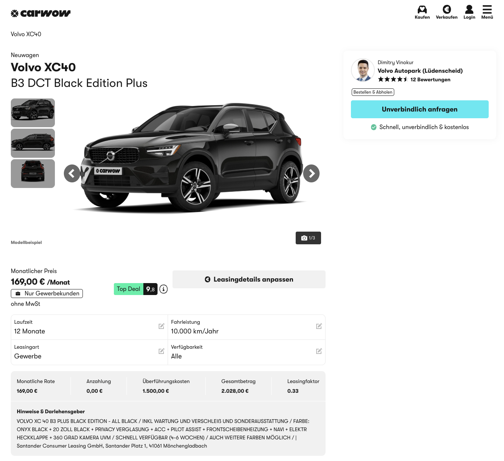Open the 12 Bewertungen dealer reviews
The image size is (504, 461).
(x=430, y=79)
